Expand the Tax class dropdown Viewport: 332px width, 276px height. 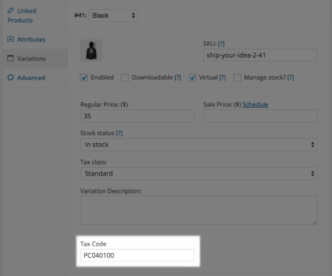(198, 173)
